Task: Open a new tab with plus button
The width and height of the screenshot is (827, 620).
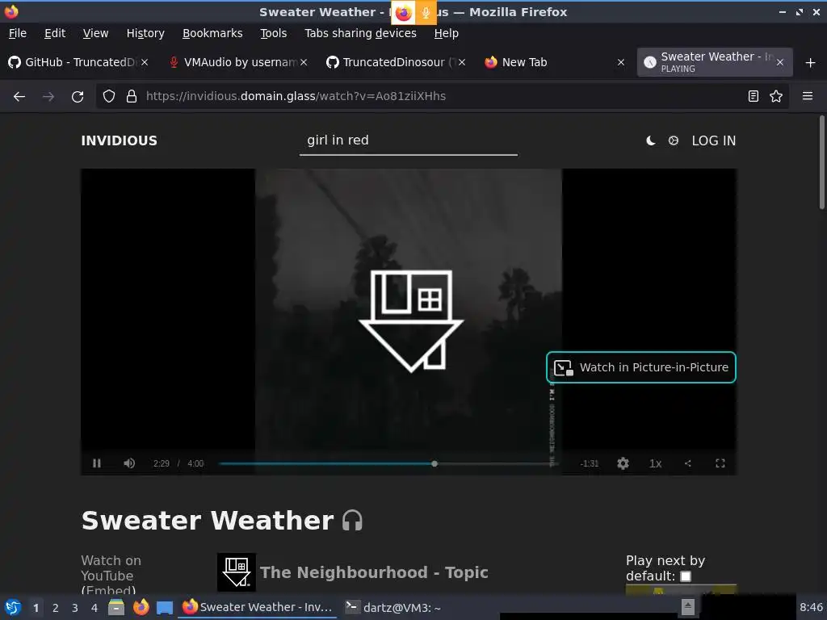Action: point(811,63)
